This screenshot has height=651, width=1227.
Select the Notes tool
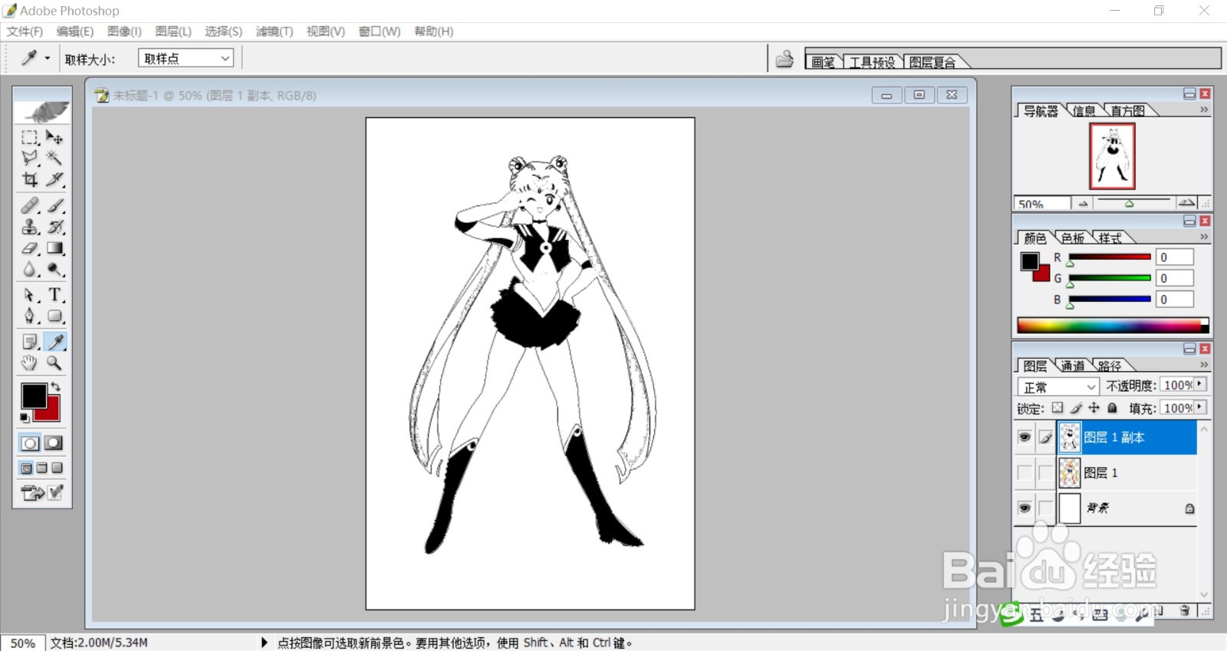30,341
